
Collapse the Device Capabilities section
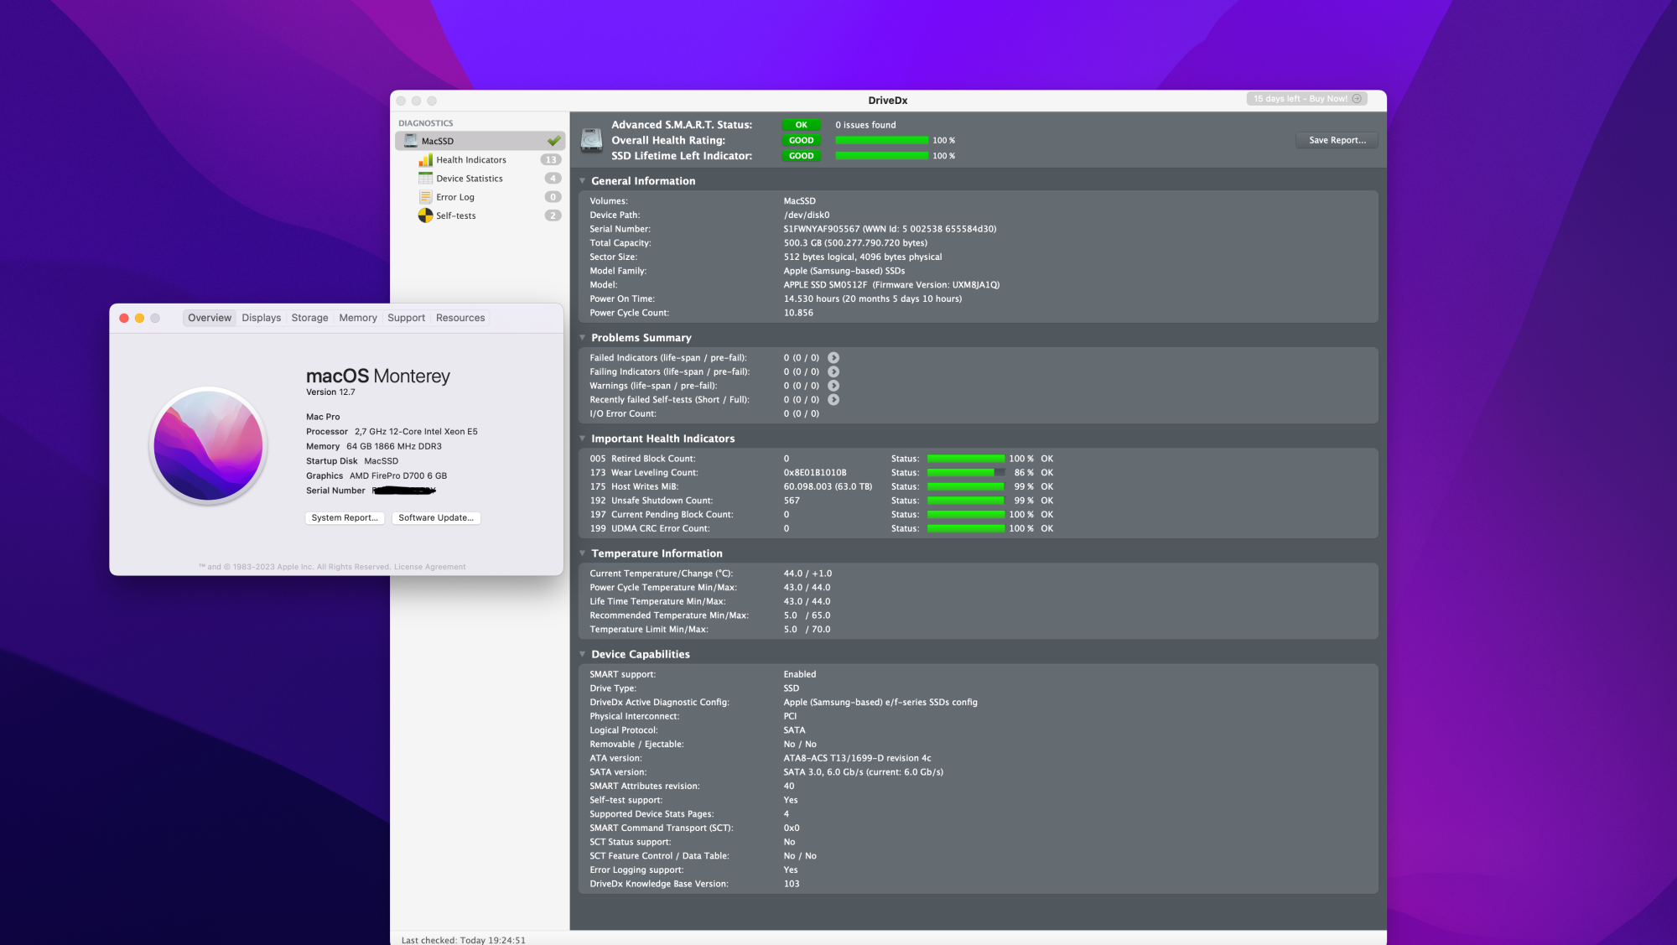tap(582, 654)
